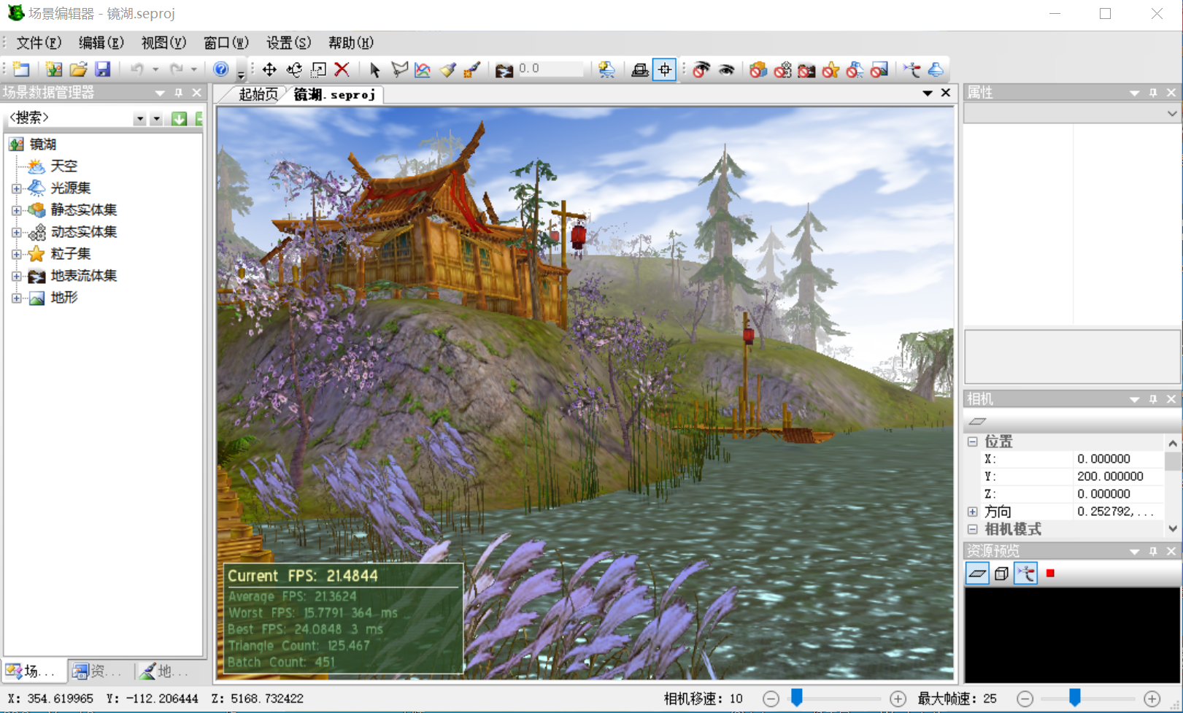Decrease max frame rate minus button
Viewport: 1183px width, 713px height.
point(1025,698)
